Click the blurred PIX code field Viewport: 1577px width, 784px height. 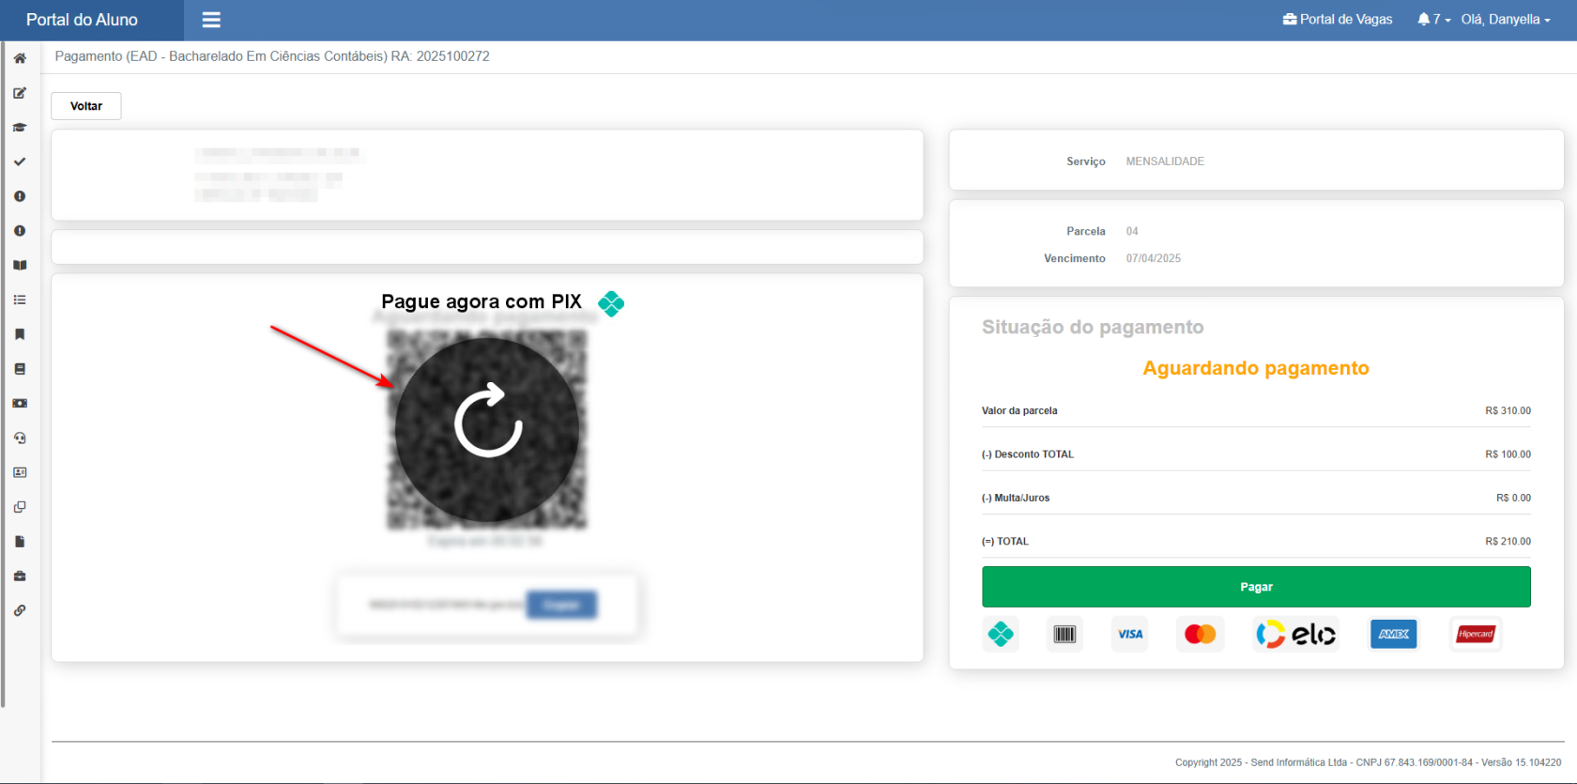click(x=446, y=605)
